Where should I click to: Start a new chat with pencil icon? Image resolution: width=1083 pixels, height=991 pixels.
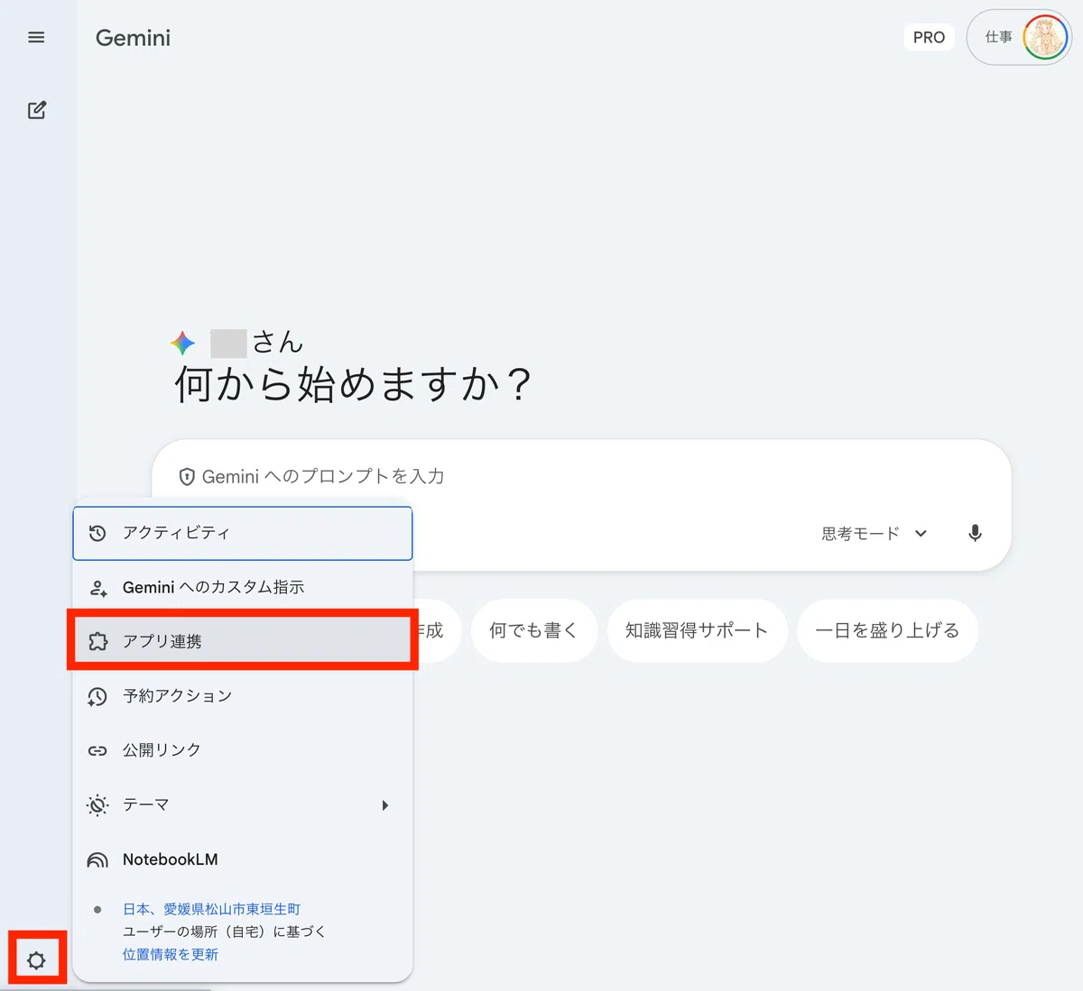(37, 110)
